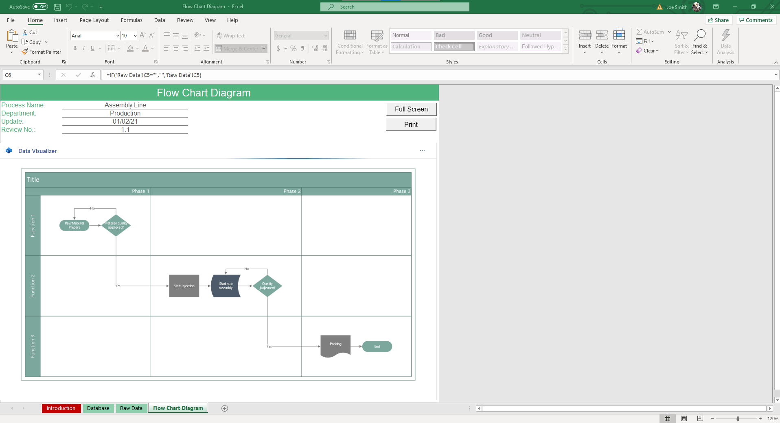The height and width of the screenshot is (423, 780).
Task: Open the Clear dropdown in Editing
Action: coord(651,51)
